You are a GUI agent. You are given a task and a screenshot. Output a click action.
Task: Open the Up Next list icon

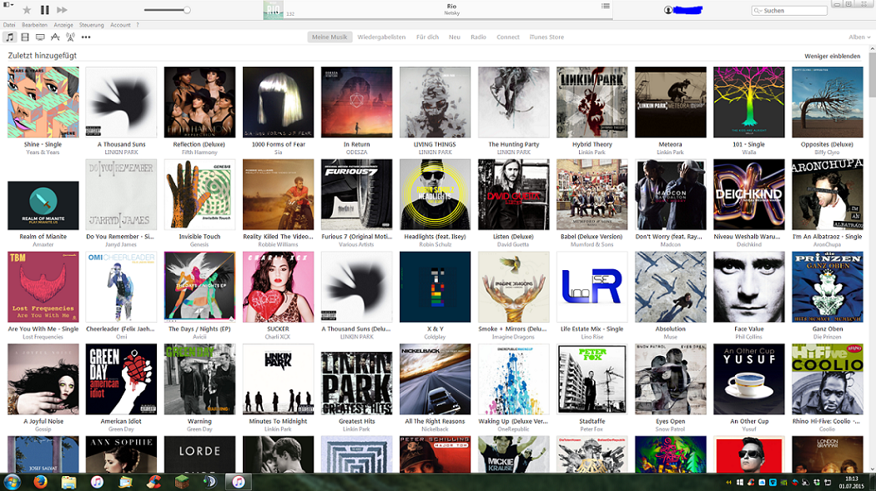(605, 6)
